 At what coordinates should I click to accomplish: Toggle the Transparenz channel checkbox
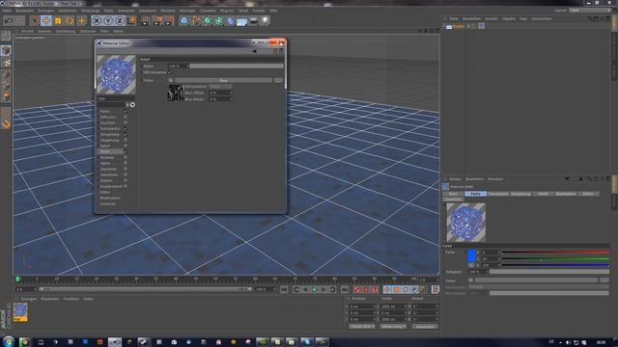point(126,128)
